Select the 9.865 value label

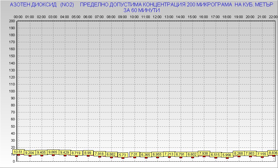[x=53, y=152]
